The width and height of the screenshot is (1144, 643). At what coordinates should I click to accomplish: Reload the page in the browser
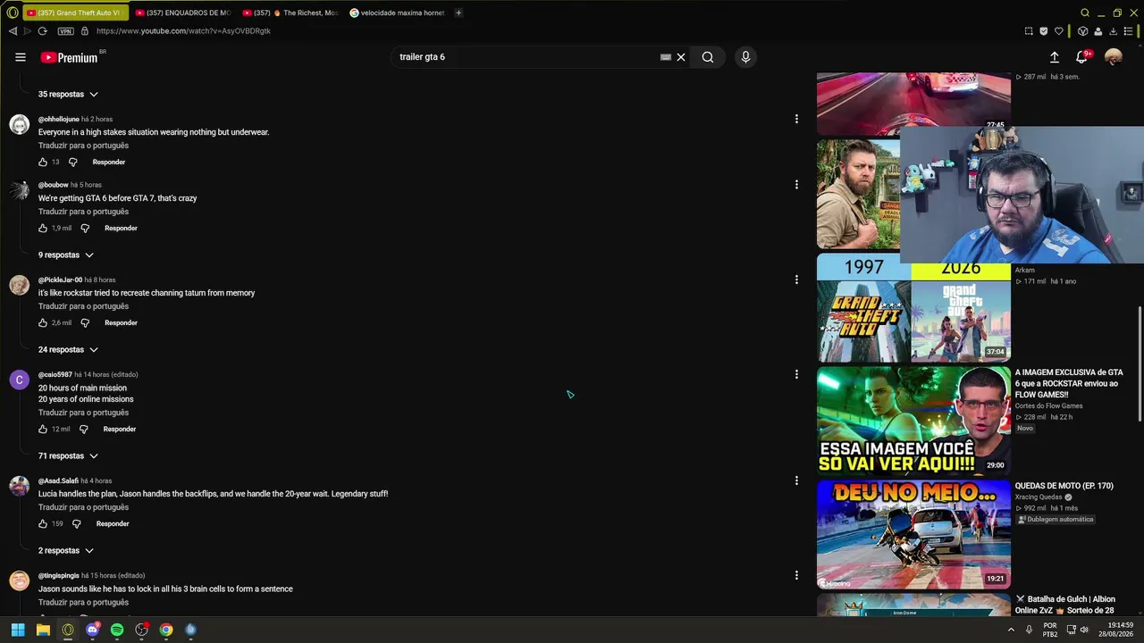(42, 31)
